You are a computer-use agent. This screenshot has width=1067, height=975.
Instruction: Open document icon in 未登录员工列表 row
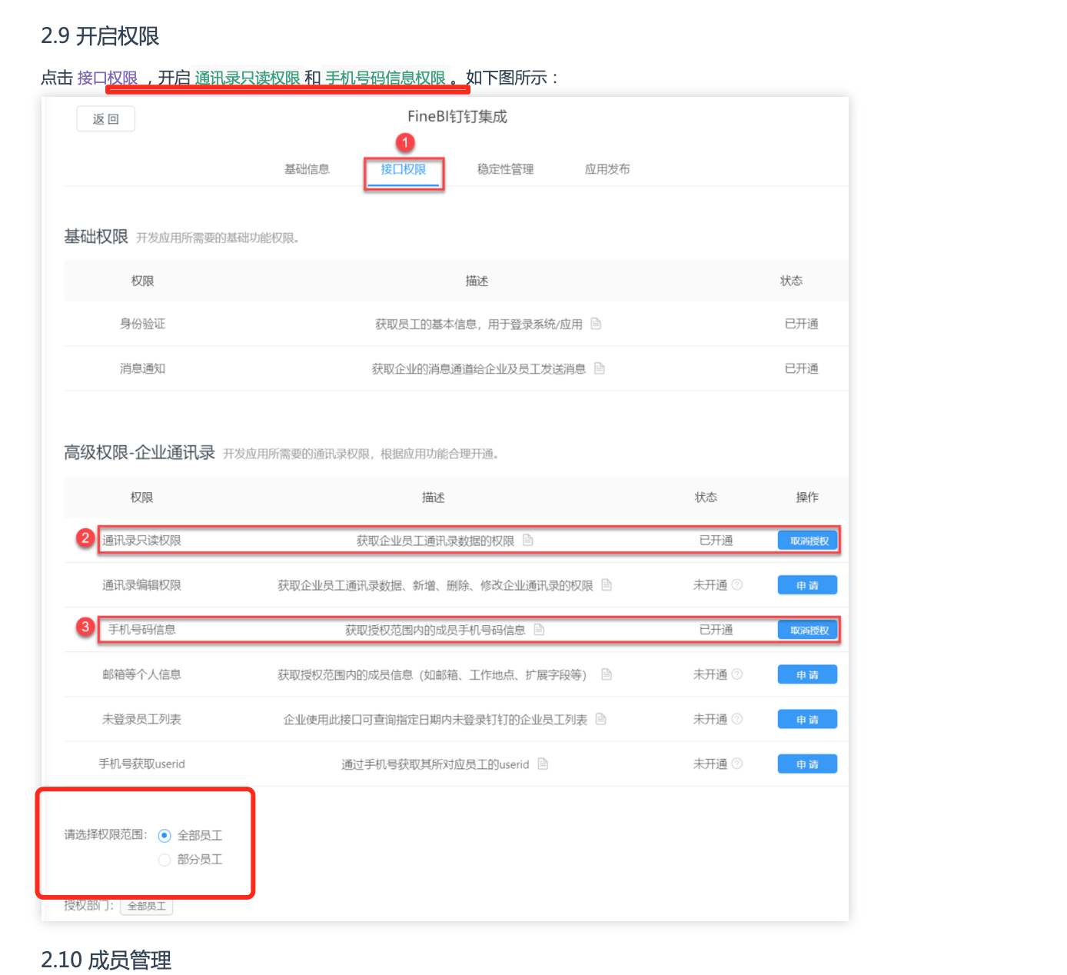(601, 719)
